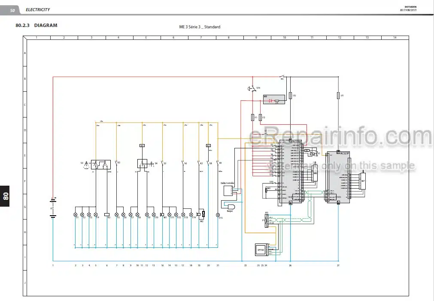Screen dimensions: 434x301
Task: Click the E8 lamp symbol
Action: [x=137, y=214]
